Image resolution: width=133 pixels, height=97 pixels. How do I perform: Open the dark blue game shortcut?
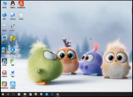pyautogui.click(x=5, y=61)
